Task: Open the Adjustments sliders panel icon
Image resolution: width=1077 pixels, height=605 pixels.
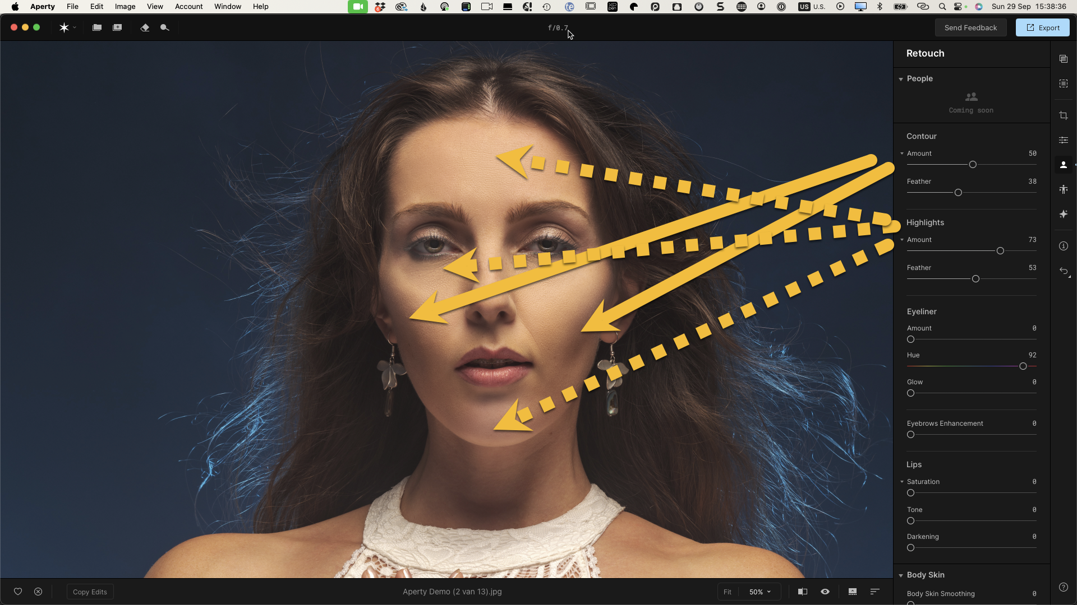Action: click(1064, 140)
